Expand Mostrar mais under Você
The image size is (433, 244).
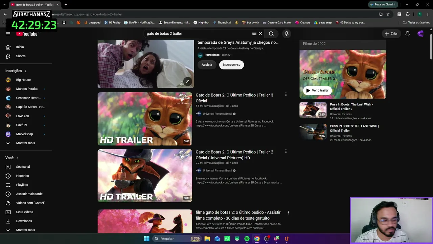26,230
